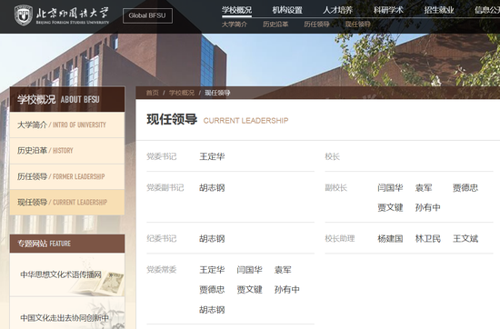Image resolution: width=500 pixels, height=329 pixels.
Task: Click 王定华 in 党委常委 list
Action: tap(212, 270)
